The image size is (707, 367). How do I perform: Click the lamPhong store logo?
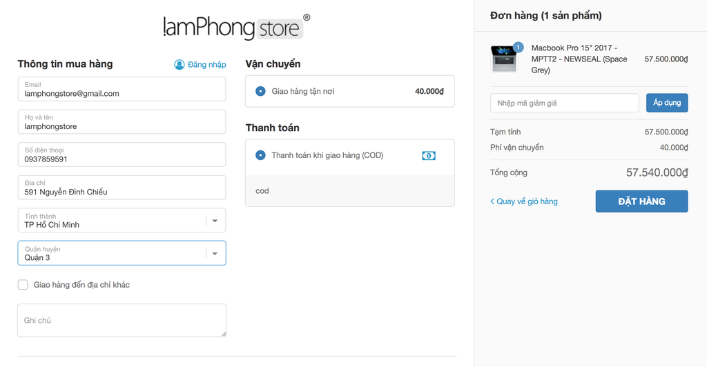coord(237,27)
